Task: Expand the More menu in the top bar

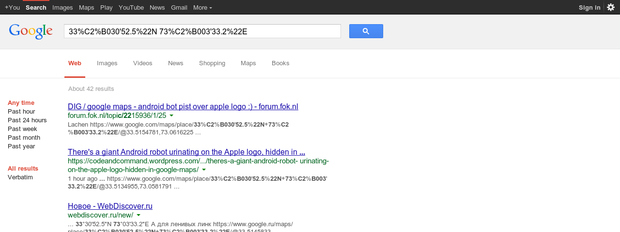Action: 202,7
